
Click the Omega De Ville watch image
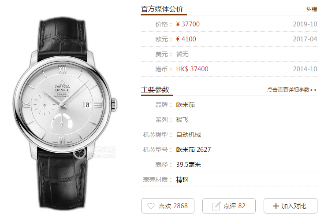[x=65, y=113]
